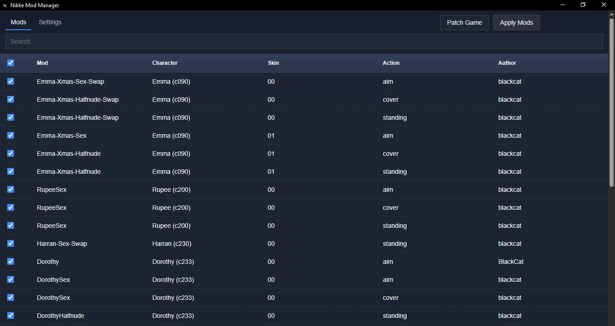615x326 pixels.
Task: Uncheck the Harran-Sex-Swap mod checkbox
Action: pyautogui.click(x=11, y=244)
